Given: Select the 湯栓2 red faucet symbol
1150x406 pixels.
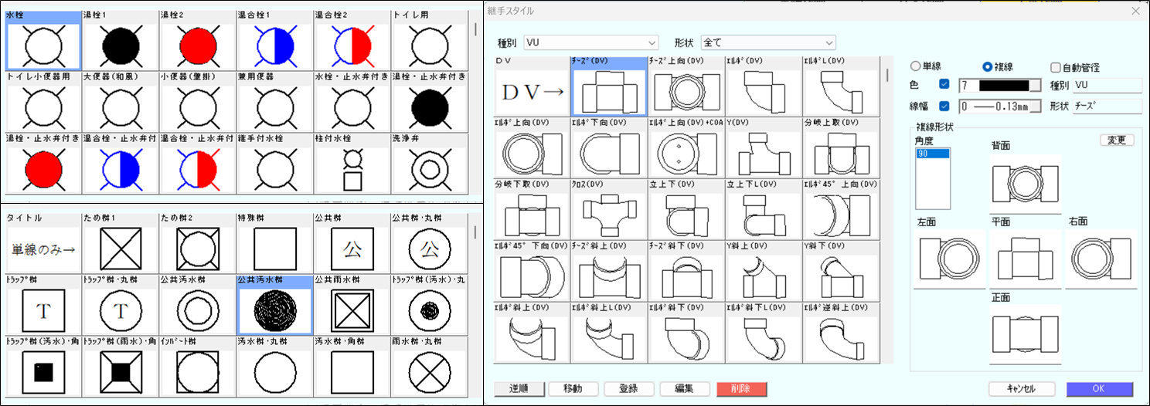Looking at the screenshot, I should 197,45.
